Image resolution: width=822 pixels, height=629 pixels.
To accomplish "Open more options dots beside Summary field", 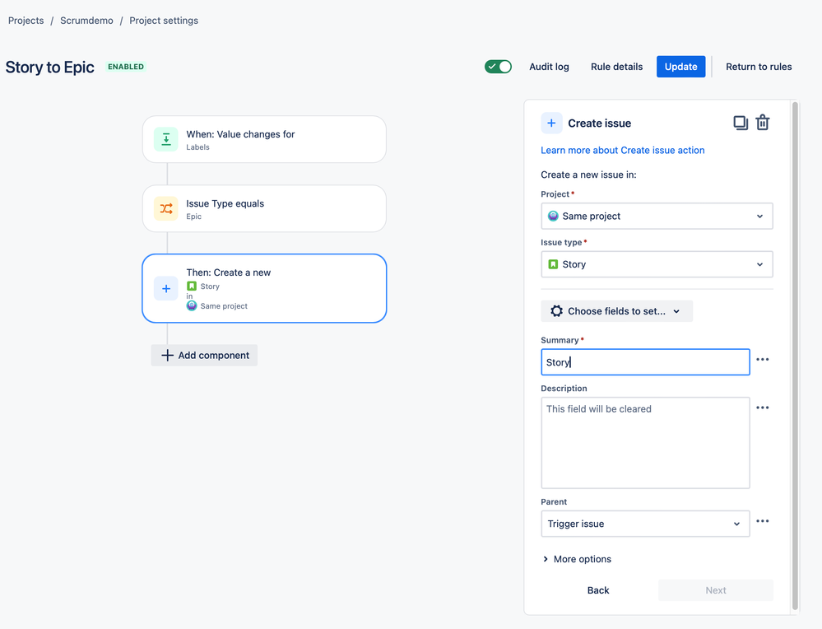I will (x=762, y=360).
